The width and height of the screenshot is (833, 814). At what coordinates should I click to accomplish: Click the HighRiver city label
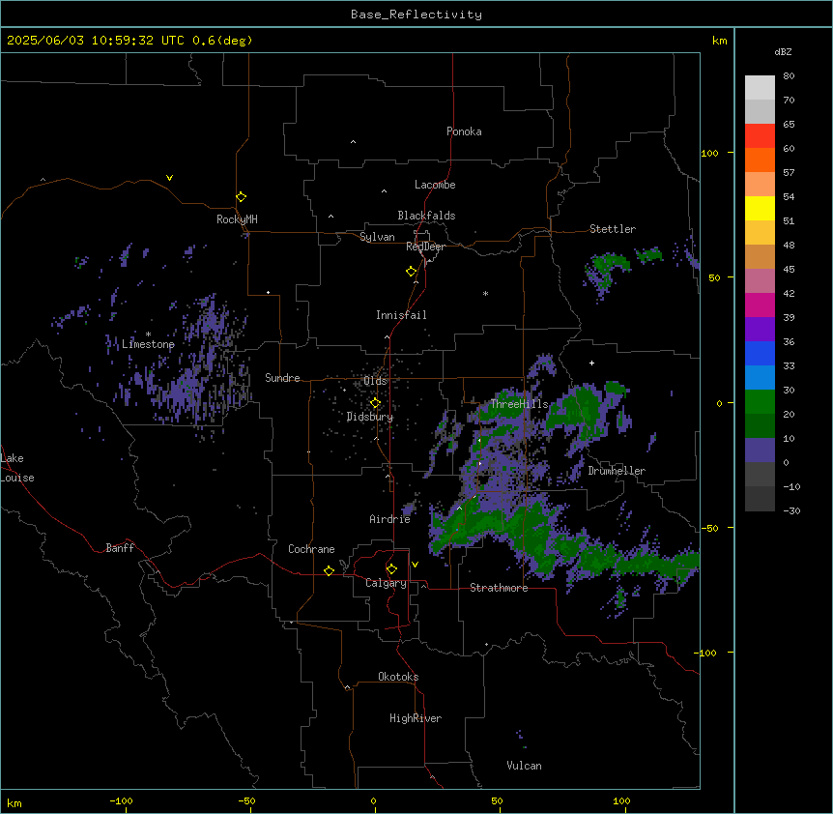click(416, 718)
